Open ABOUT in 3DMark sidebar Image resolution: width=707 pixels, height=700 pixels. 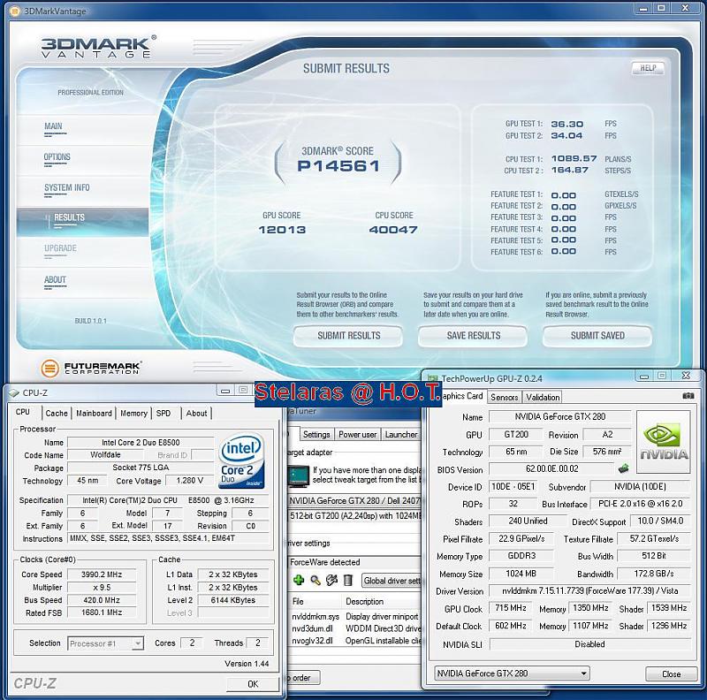tap(55, 279)
